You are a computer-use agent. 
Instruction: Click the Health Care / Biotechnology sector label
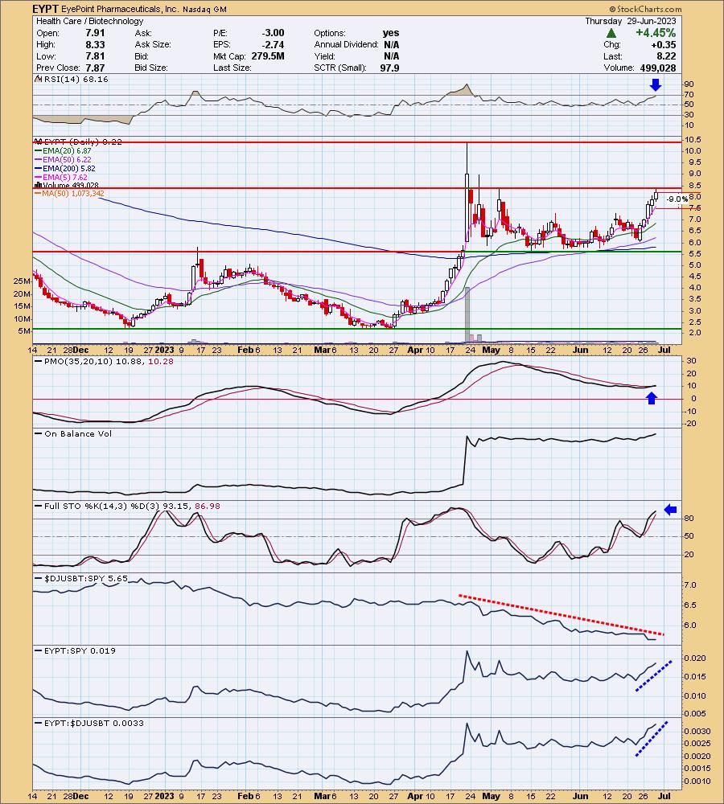(x=90, y=21)
